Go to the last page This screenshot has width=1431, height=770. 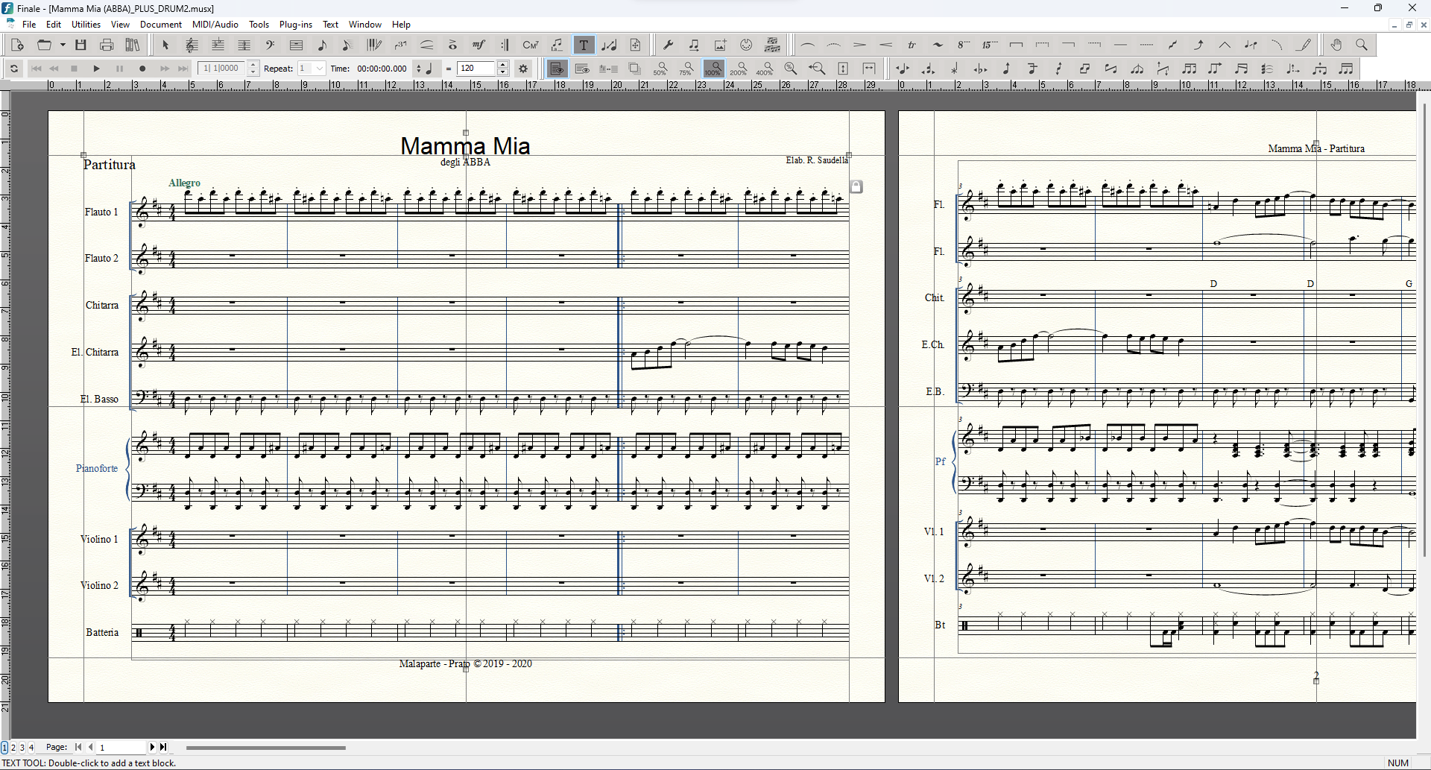tap(164, 747)
